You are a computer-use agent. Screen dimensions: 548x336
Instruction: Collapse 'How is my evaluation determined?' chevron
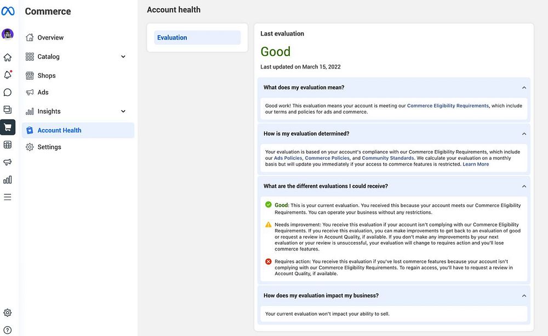tap(524, 134)
